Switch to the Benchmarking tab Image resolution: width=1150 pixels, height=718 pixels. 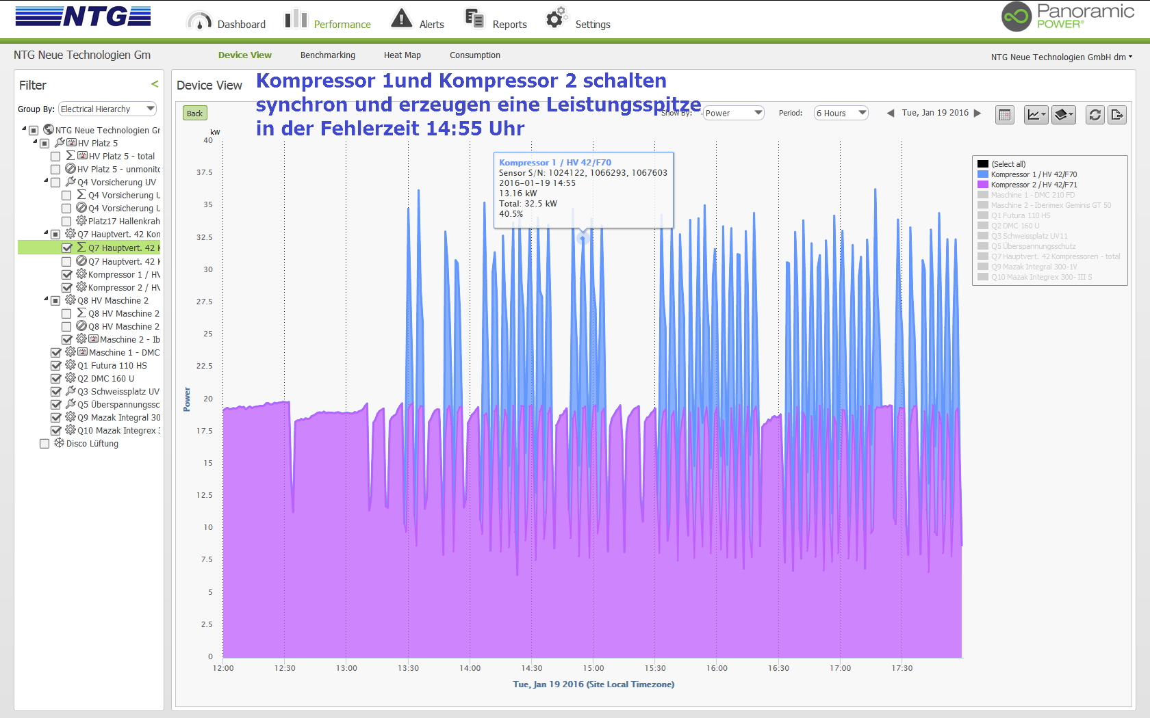point(327,55)
